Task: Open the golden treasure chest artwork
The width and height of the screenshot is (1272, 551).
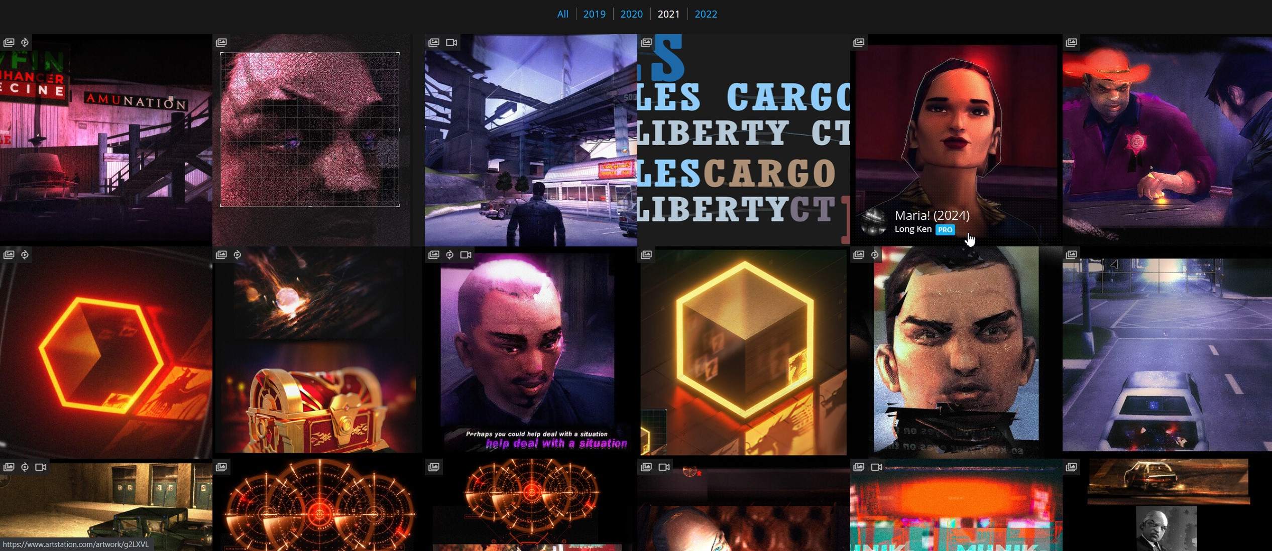Action: click(x=318, y=352)
